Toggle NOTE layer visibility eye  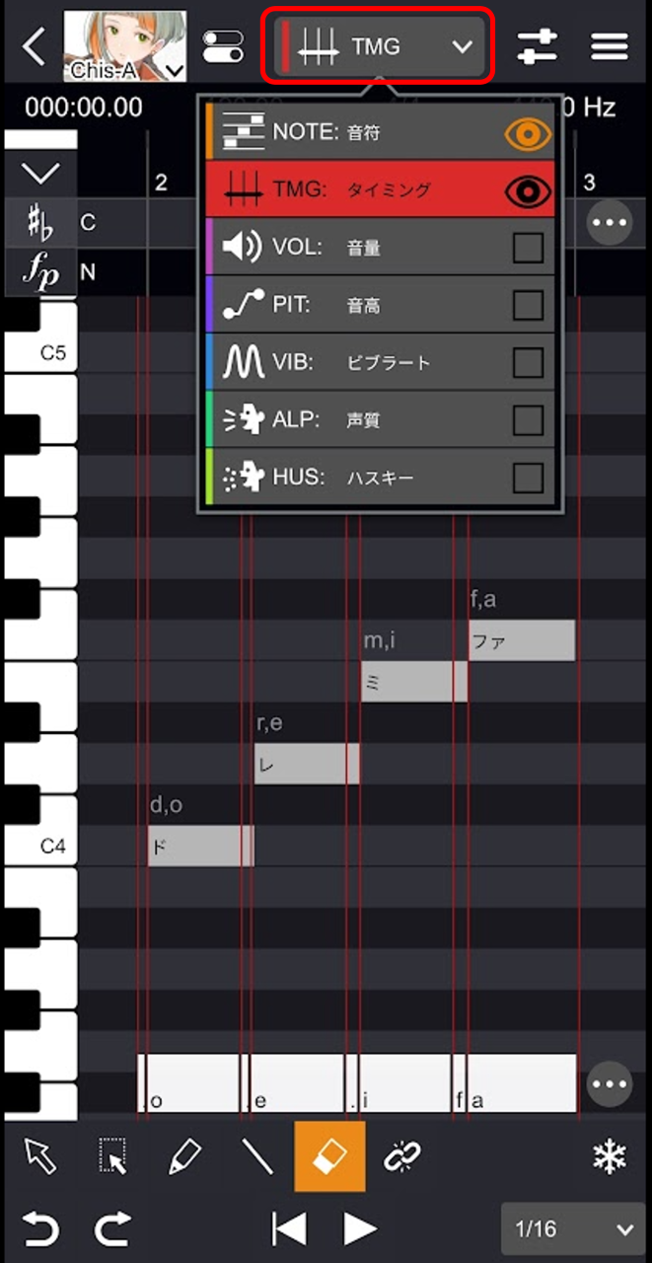point(528,133)
